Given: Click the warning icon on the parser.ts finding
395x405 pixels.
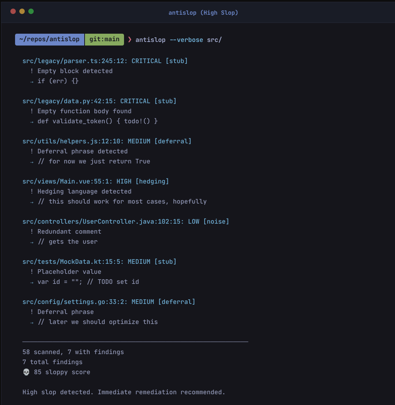Looking at the screenshot, I should (x=32, y=71).
